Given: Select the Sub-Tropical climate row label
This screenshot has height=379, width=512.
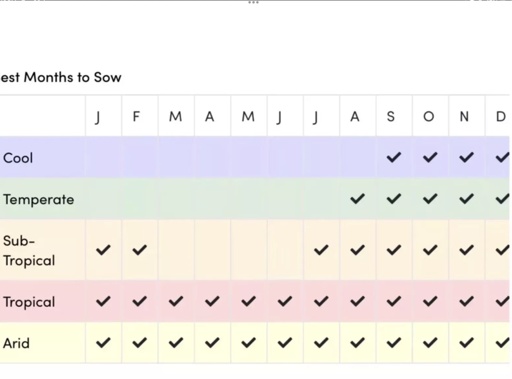Looking at the screenshot, I should [29, 251].
